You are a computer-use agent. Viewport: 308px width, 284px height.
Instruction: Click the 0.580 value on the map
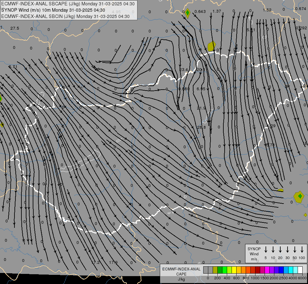[184, 89]
